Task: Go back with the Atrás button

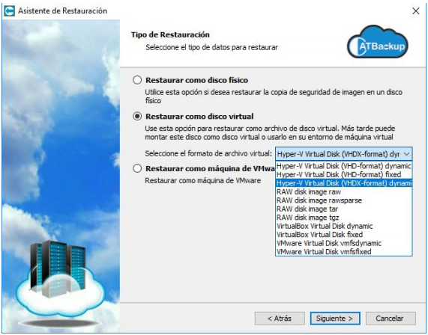Action: click(280, 318)
